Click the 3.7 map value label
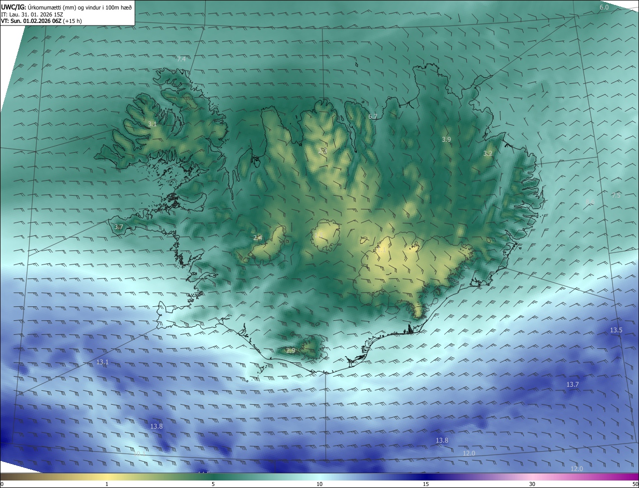The image size is (639, 488). (x=118, y=227)
